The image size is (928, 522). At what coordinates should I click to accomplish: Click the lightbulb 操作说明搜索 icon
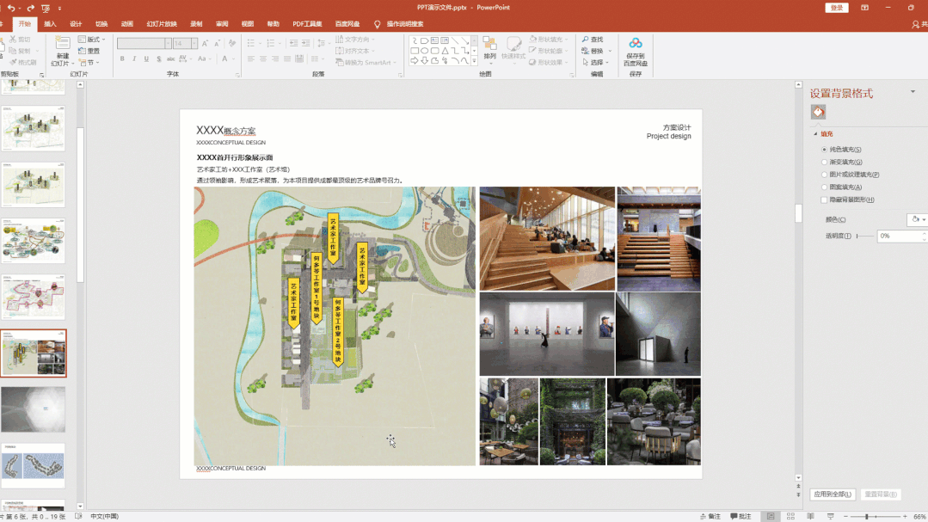pos(377,24)
